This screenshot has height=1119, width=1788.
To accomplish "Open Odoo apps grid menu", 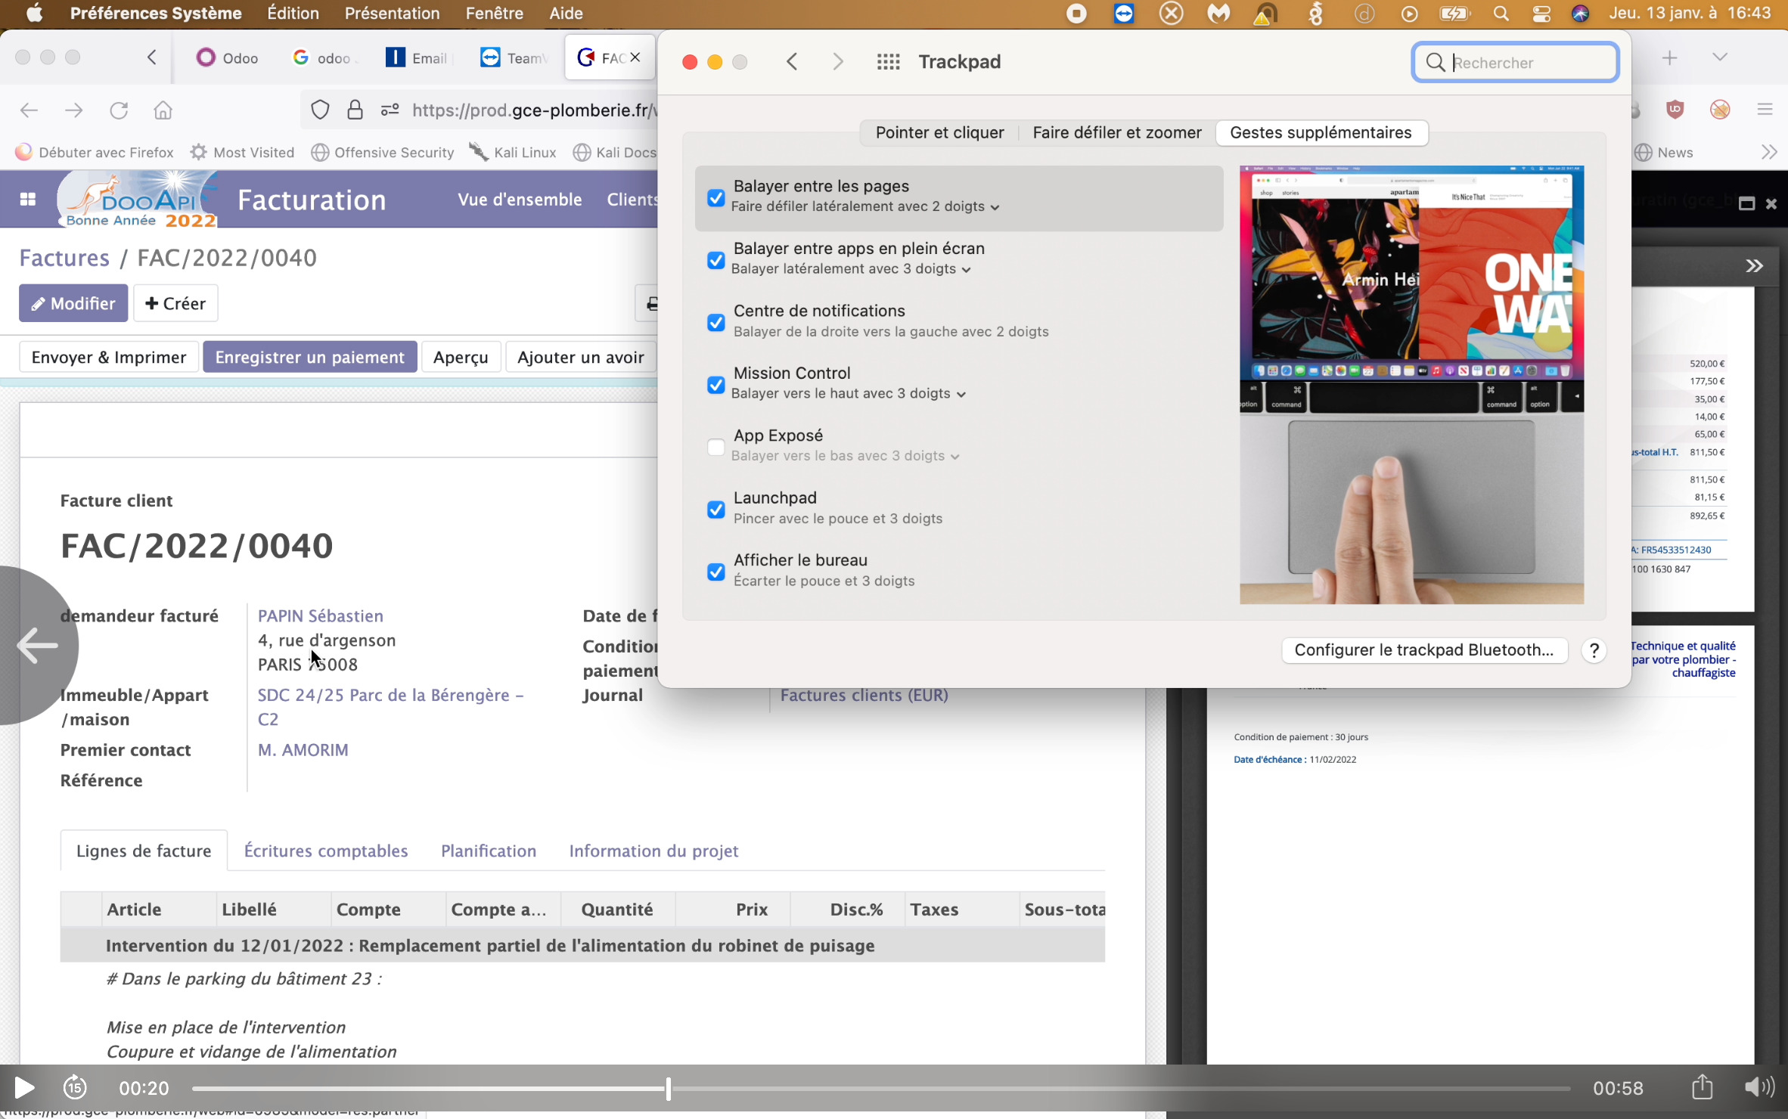I will (x=28, y=199).
